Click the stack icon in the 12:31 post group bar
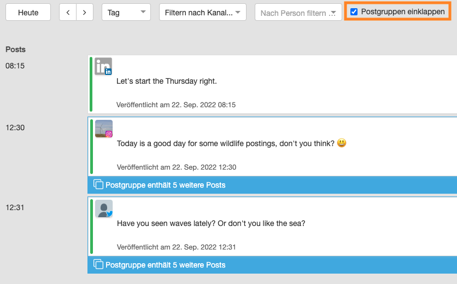 tap(98, 264)
